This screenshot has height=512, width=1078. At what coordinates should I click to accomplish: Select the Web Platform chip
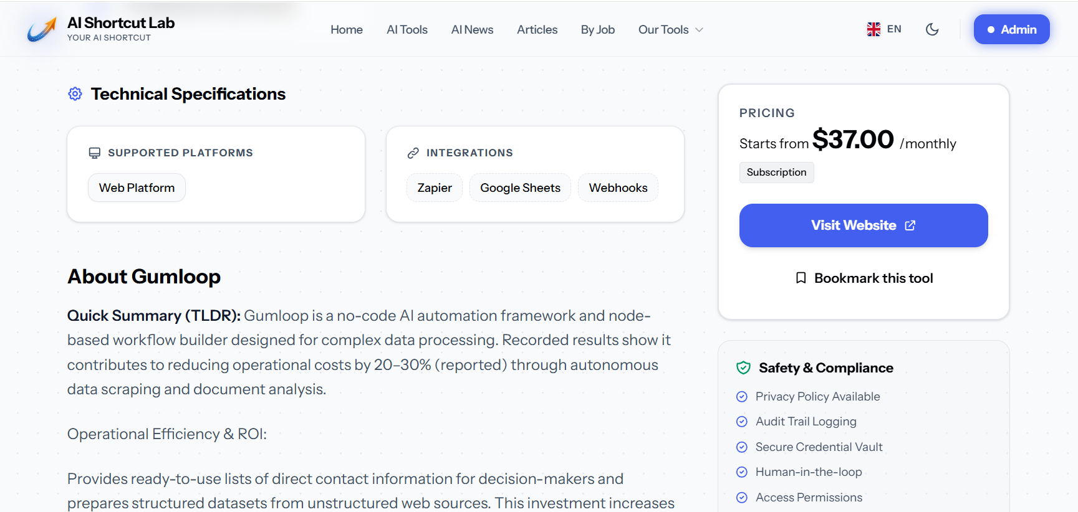coord(137,187)
